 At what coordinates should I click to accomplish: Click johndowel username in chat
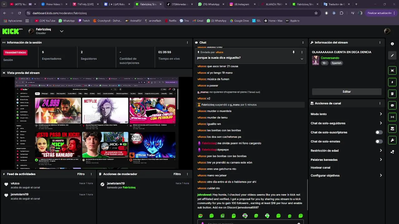pos(204,195)
